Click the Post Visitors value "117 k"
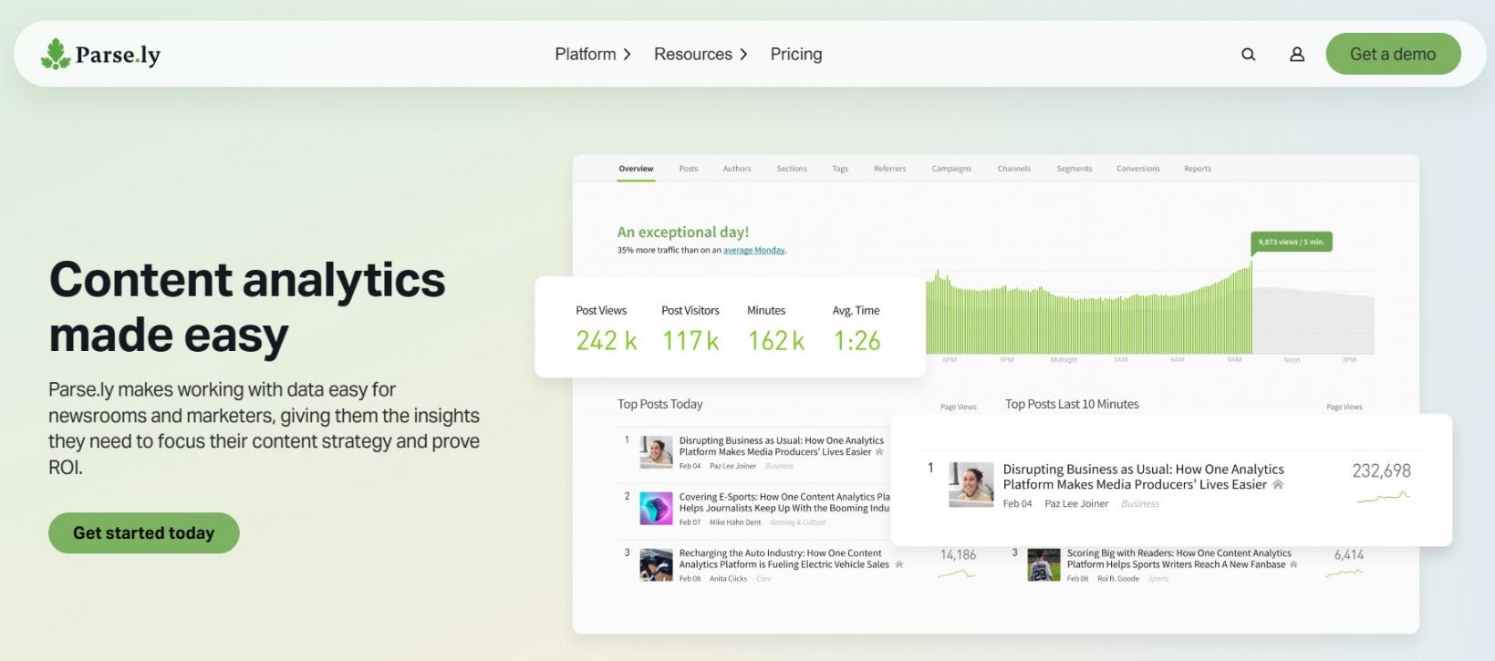 tap(690, 341)
